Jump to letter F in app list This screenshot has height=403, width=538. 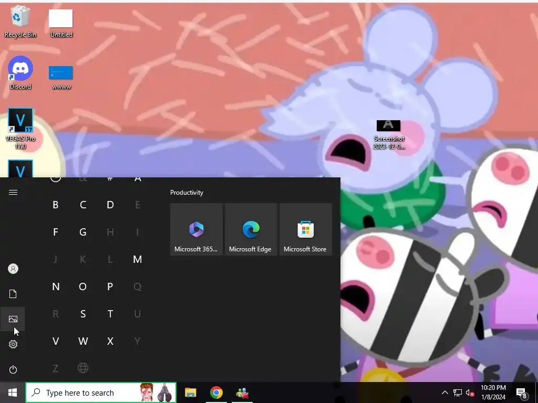point(55,232)
